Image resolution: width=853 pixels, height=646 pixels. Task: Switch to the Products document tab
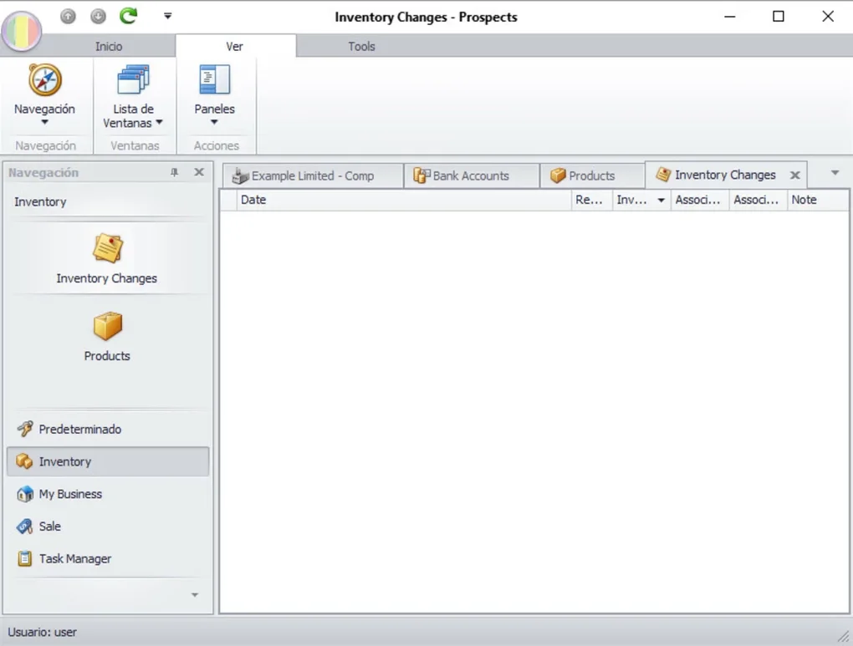tap(592, 175)
